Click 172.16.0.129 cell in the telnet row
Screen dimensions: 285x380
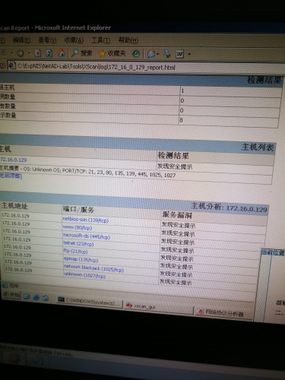click(x=17, y=239)
